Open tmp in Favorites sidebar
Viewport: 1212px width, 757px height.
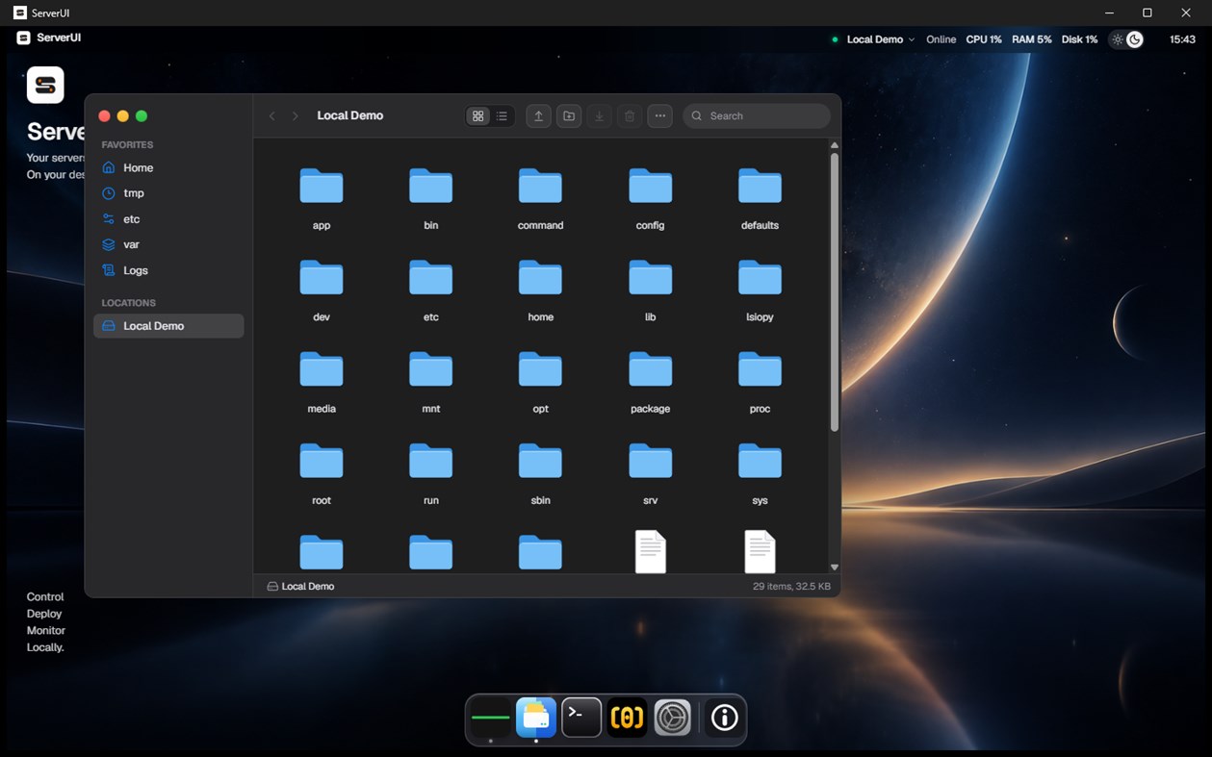click(x=168, y=193)
